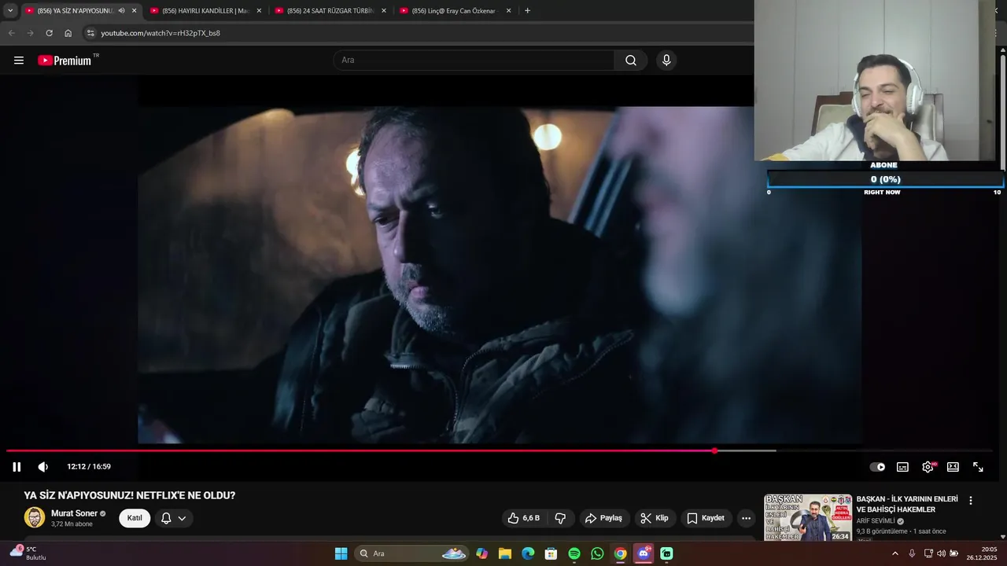Open the weather widget showing 5°C
1007x566 pixels.
coord(28,553)
